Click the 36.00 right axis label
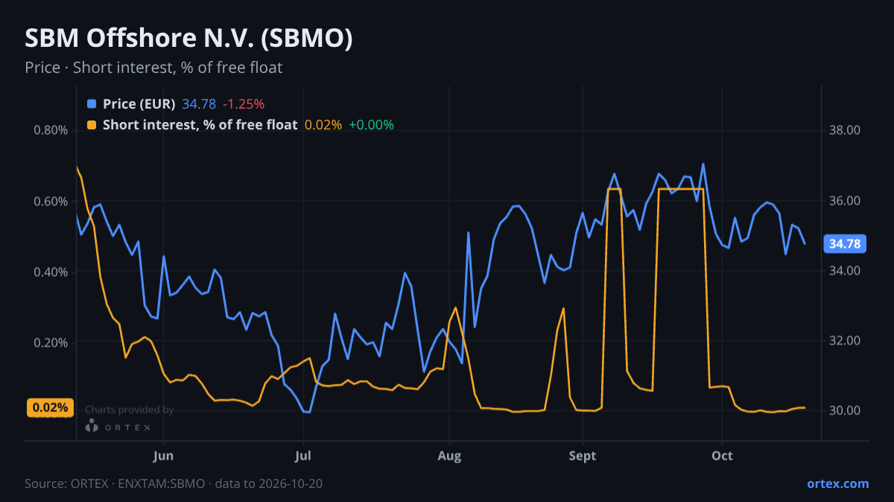 [844, 201]
